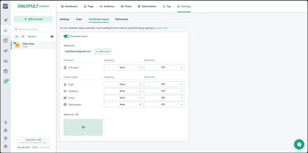Open Posts Frequency dropdown
The width and height of the screenshot is (308, 153).
click(123, 98)
